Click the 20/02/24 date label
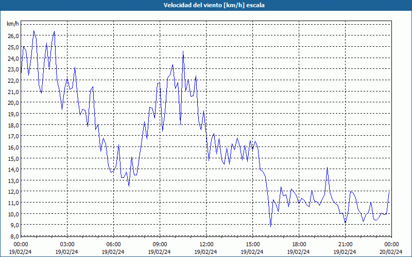The height and width of the screenshot is (257, 412). [x=391, y=252]
